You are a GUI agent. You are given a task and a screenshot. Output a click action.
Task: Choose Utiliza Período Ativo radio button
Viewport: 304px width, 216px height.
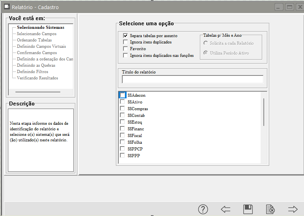point(206,53)
